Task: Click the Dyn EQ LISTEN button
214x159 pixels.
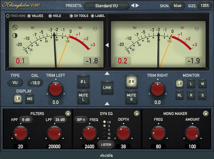Action: coord(106,145)
